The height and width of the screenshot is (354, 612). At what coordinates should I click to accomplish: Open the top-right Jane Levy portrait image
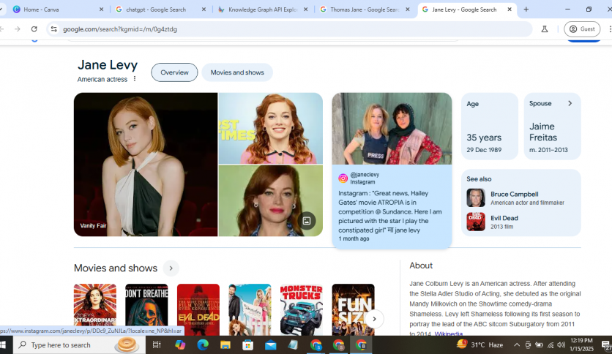(x=270, y=128)
